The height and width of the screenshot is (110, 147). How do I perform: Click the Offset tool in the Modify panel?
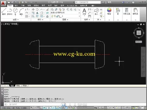click(47, 16)
